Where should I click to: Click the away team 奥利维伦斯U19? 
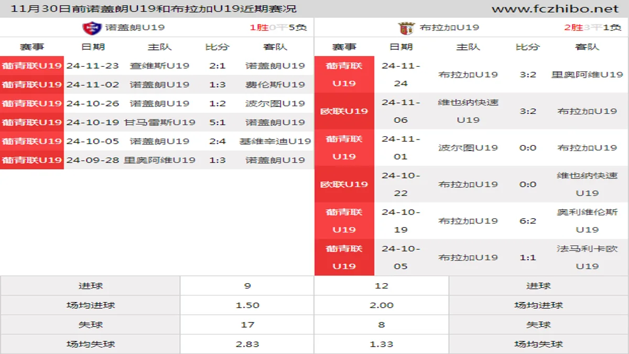coord(587,221)
